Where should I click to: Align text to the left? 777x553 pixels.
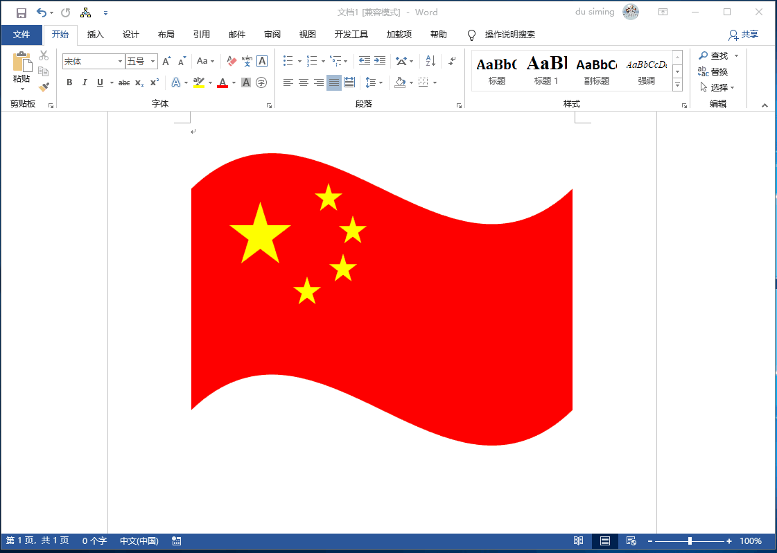(x=288, y=82)
